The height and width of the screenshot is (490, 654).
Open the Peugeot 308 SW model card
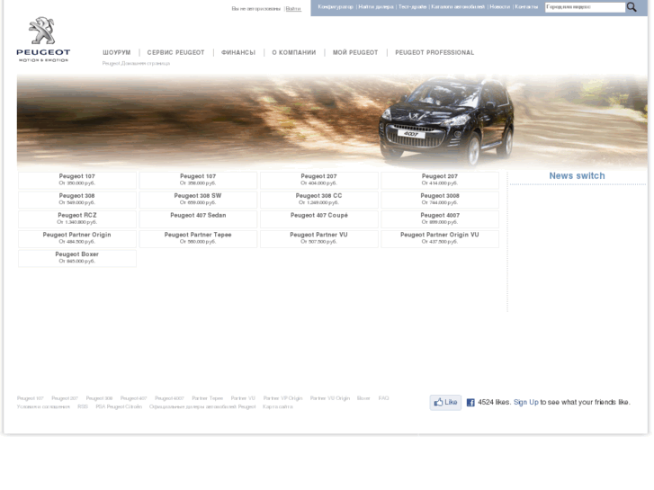(198, 200)
